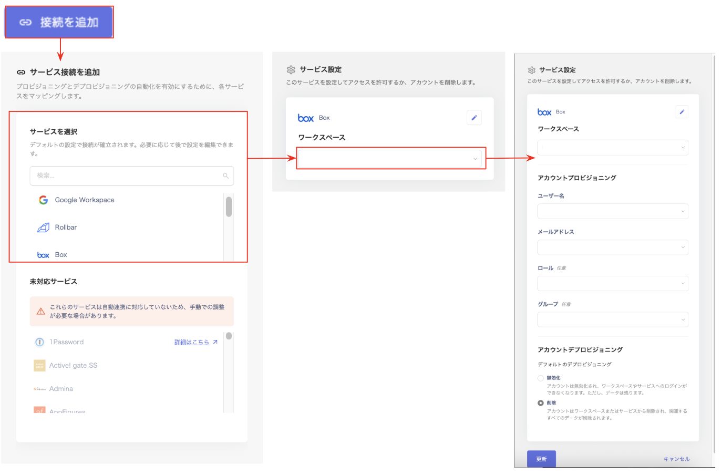Click Box logo in right サービス設定 card
This screenshot has height=475, width=721.
click(x=544, y=112)
